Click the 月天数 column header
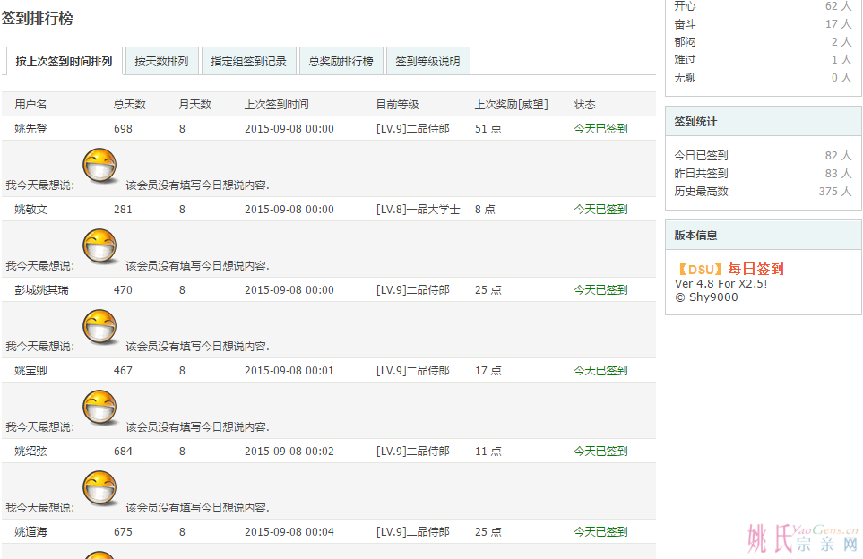The image size is (863, 559). (194, 105)
